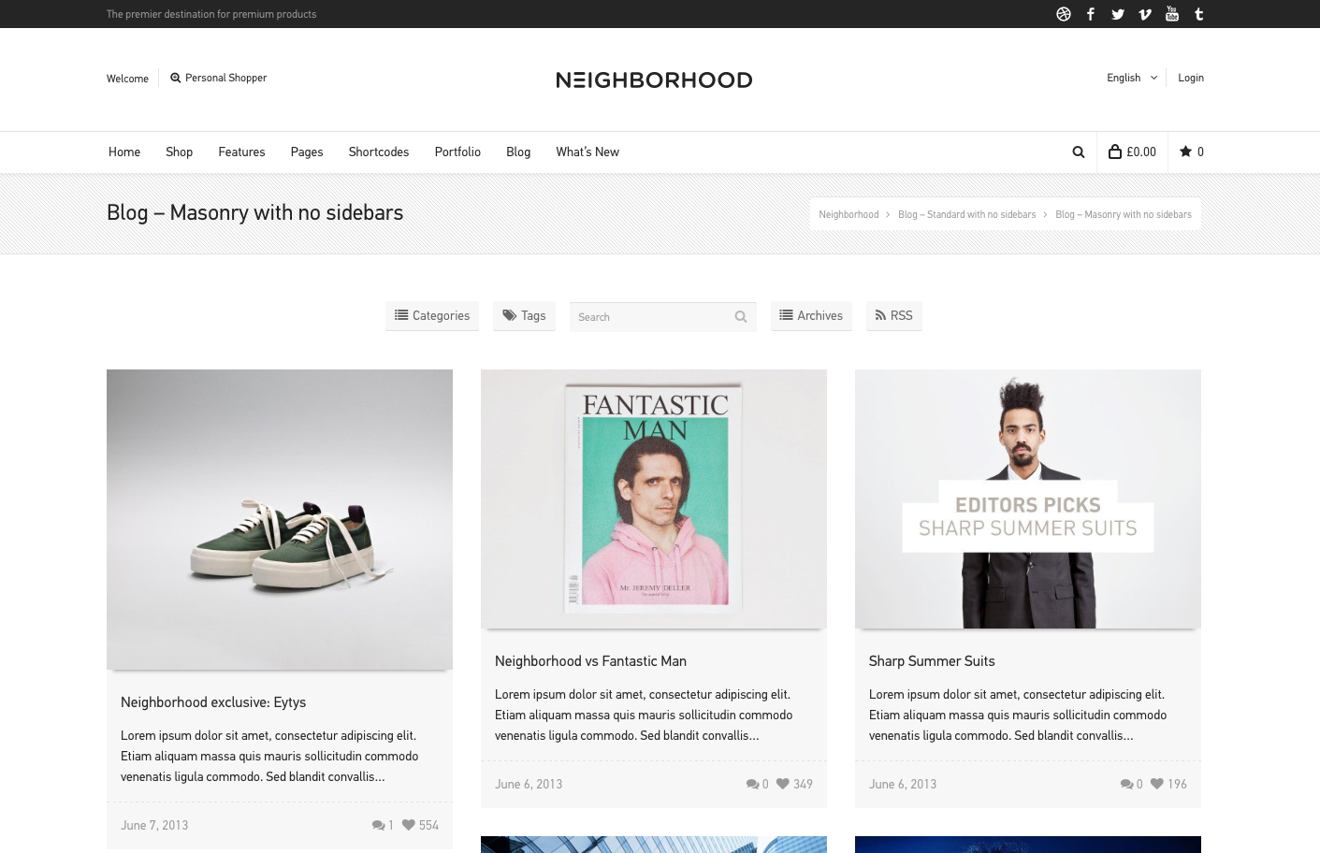The image size is (1320, 853).
Task: Open the RSS feed button
Action: tap(893, 316)
